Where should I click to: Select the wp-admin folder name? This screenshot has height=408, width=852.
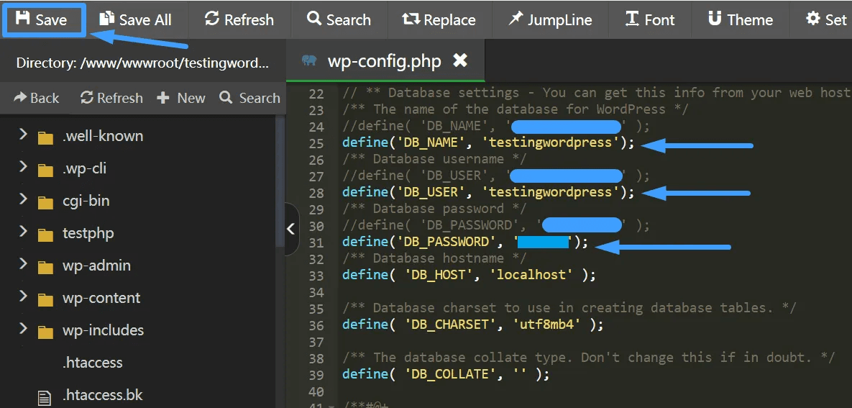[x=96, y=266]
